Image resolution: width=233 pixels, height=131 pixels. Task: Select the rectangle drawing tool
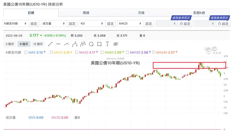point(99,44)
